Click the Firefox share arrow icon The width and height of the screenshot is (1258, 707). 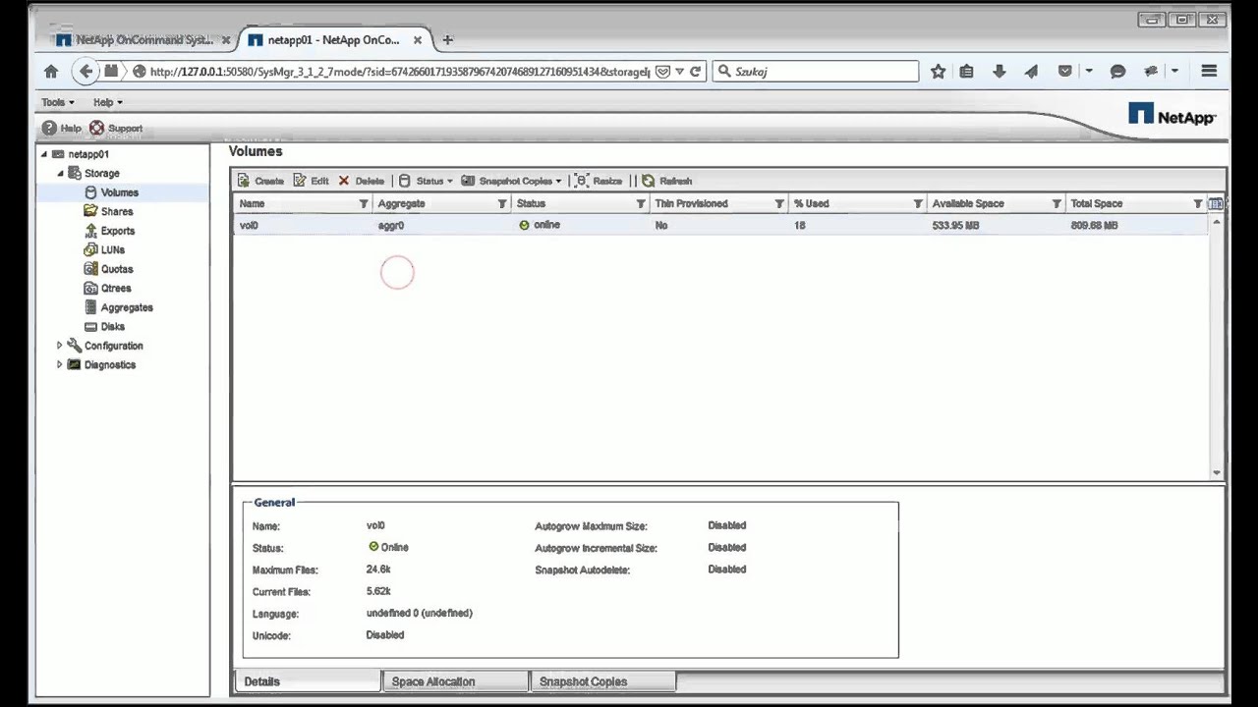1031,71
